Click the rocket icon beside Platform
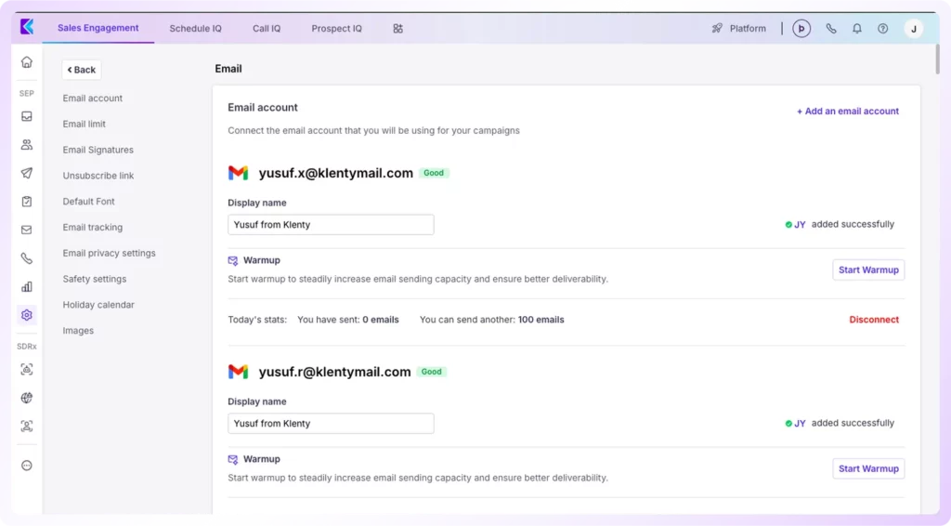The height and width of the screenshot is (526, 951). coord(717,28)
